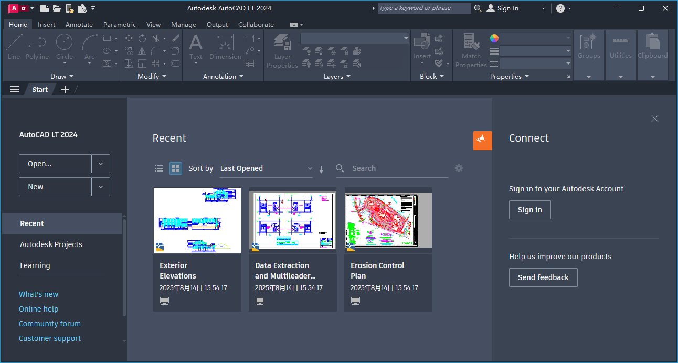Open the Insert menu tab
This screenshot has height=363, width=678.
pyautogui.click(x=46, y=24)
